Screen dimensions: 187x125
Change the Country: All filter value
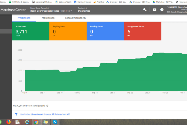[53, 114]
